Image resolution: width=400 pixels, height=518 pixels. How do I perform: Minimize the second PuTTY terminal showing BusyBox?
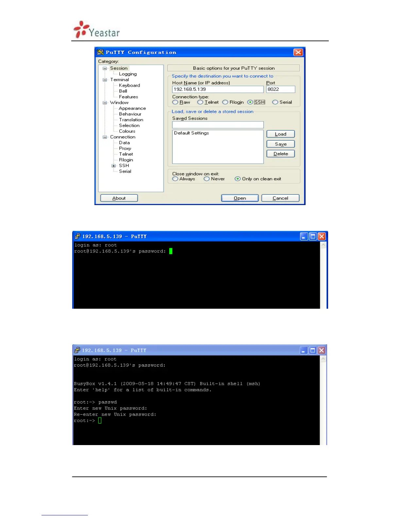click(304, 351)
